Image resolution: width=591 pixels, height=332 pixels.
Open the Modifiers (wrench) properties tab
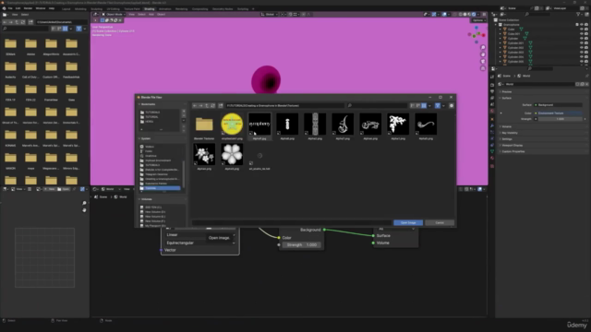point(492,125)
